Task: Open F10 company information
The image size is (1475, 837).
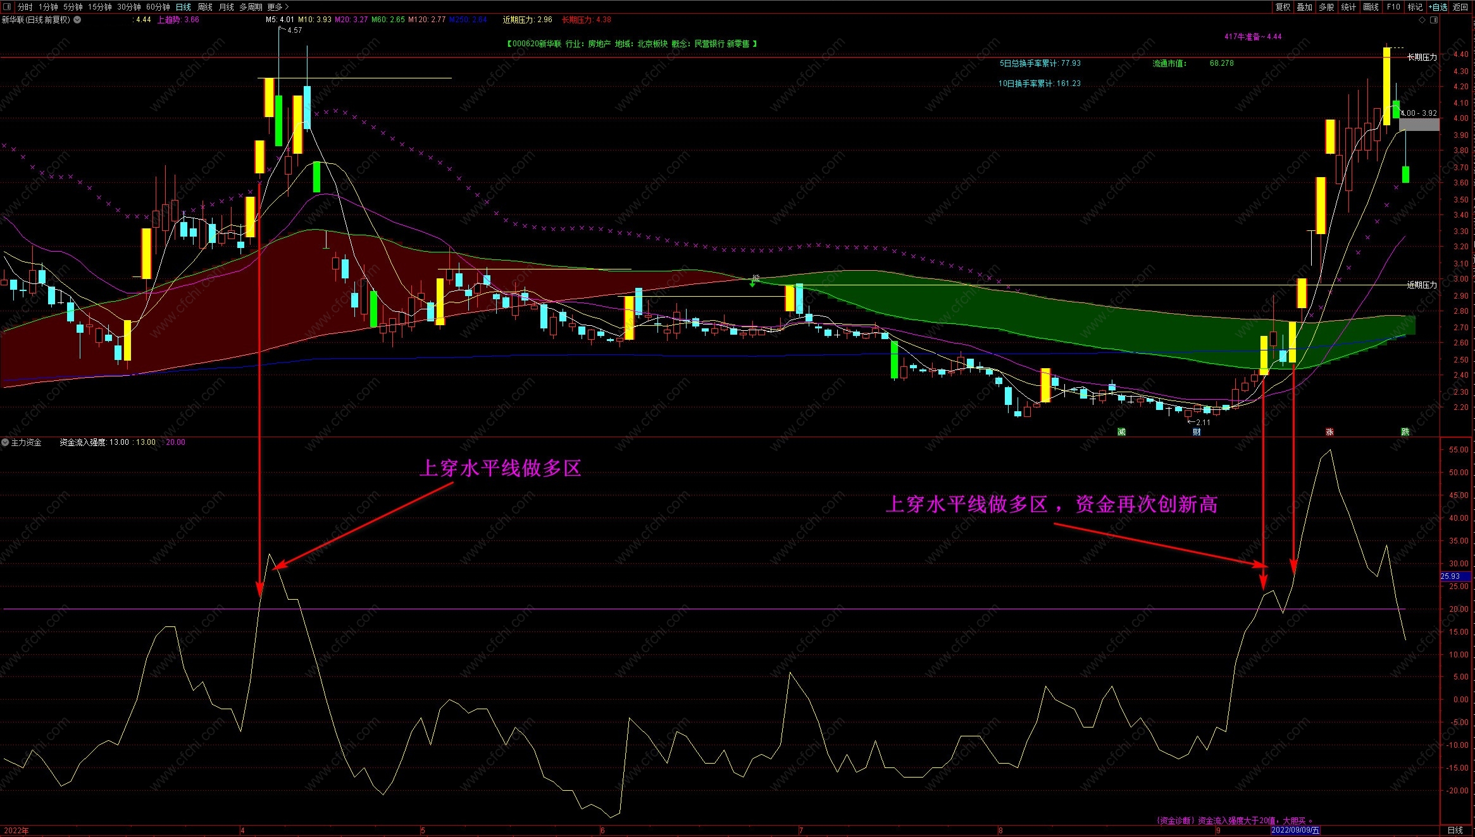Action: (x=1393, y=7)
